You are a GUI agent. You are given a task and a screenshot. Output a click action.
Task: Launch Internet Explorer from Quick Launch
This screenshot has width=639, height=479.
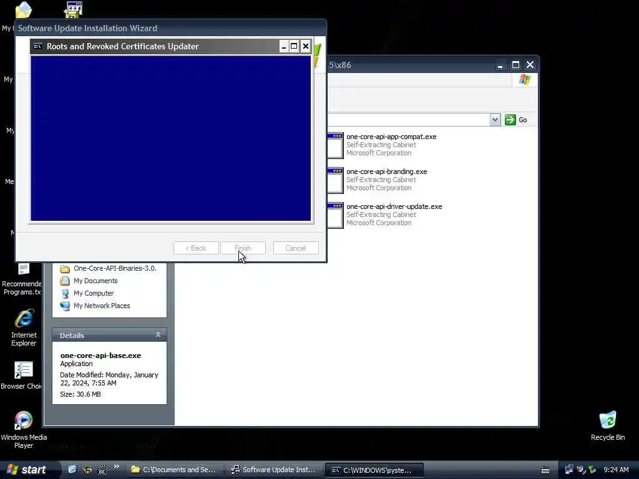(x=72, y=470)
